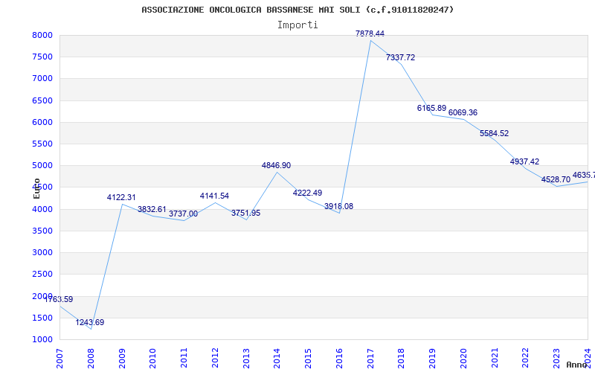The height and width of the screenshot is (372, 595).
Task: Click data label 4846.90
Action: (276, 165)
